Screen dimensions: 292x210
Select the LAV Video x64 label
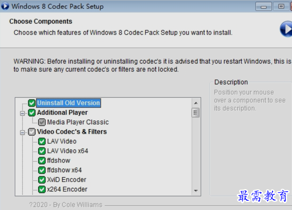point(67,151)
